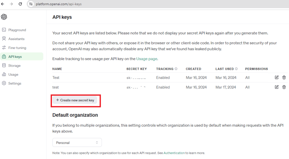Edit the 'Test' key created and used Mar 16
This screenshot has width=289, height=159.
pos(277,77)
